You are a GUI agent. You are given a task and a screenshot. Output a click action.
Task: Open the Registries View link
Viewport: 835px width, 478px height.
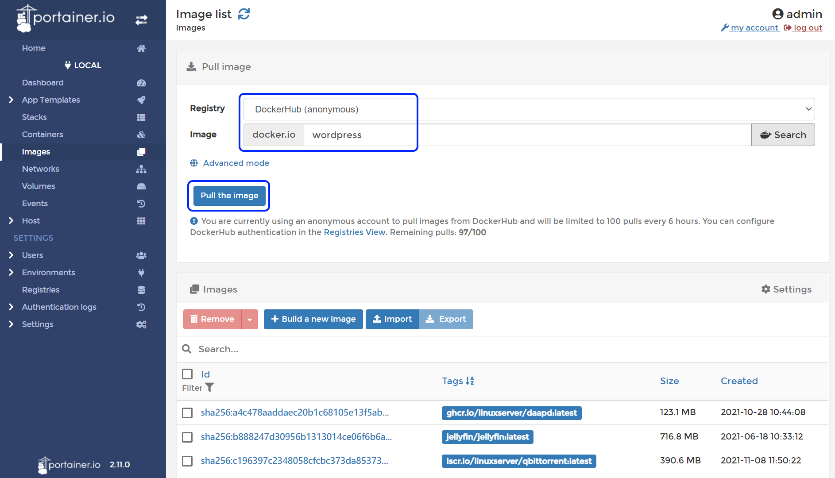354,232
